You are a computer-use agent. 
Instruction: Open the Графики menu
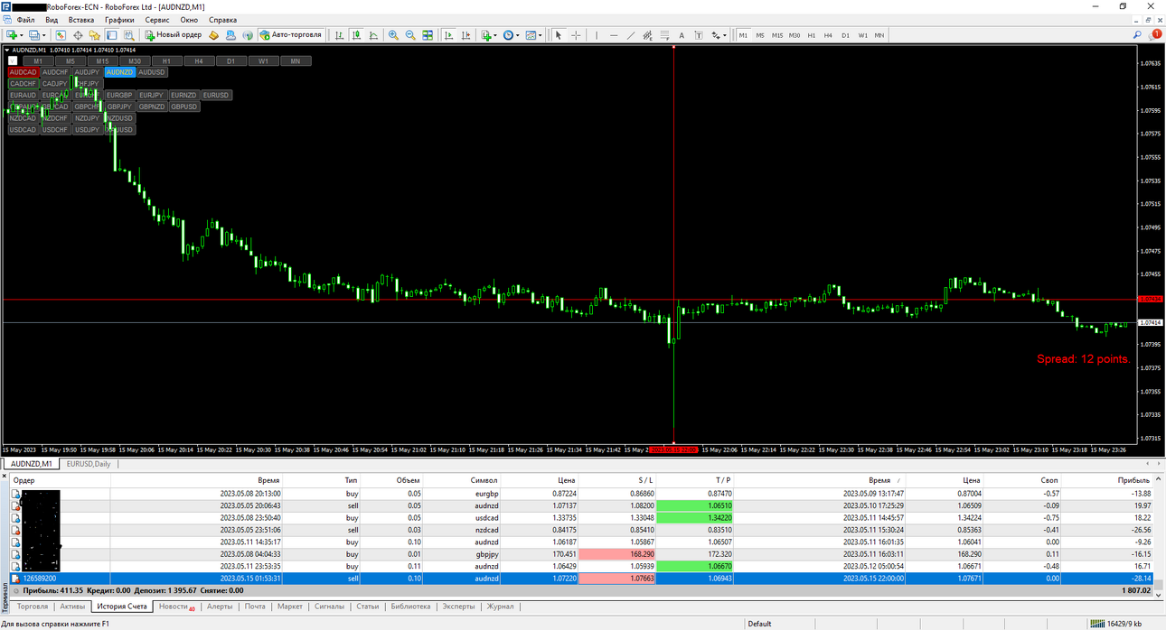(x=119, y=19)
